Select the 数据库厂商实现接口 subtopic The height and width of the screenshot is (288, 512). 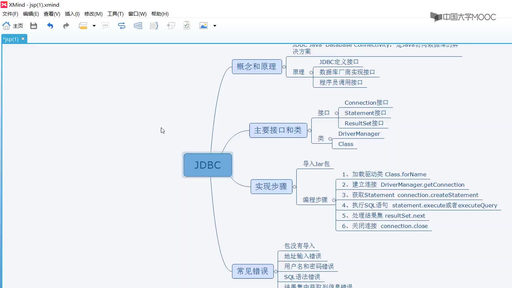pos(347,72)
